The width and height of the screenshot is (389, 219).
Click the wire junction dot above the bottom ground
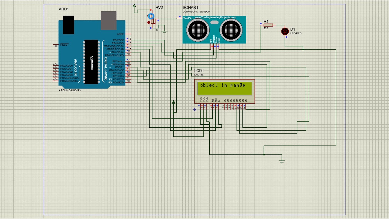click(x=264, y=155)
